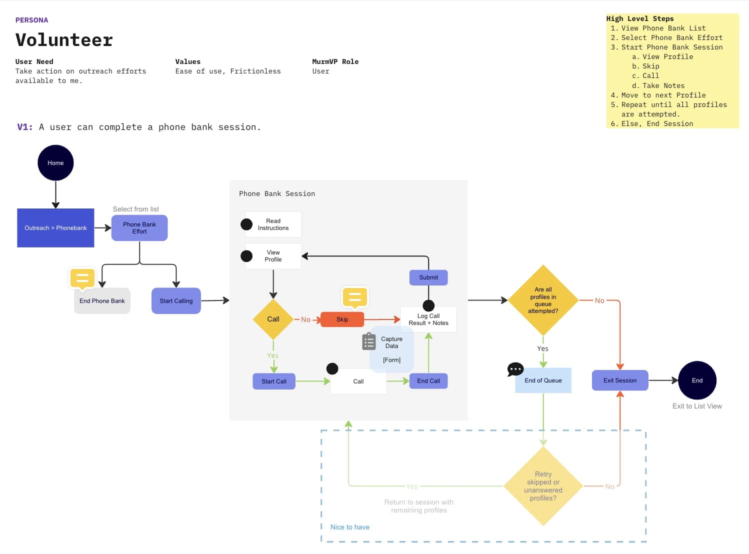Screen dimensions: 749x554
Task: Click the Outreach > Phonebank node
Action: [x=55, y=227]
